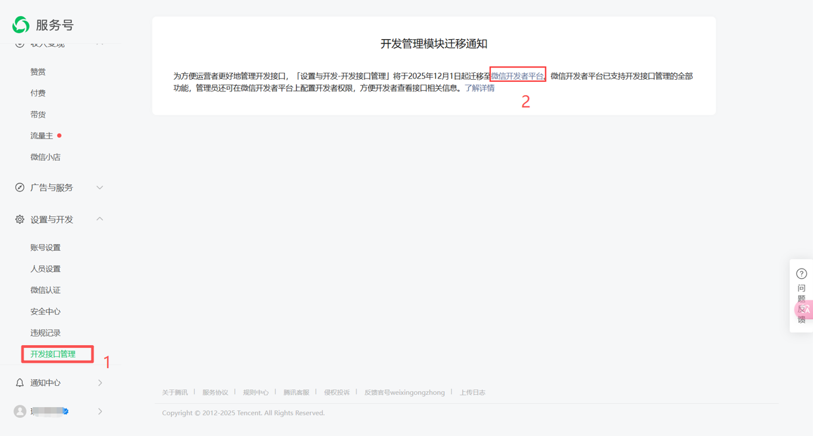
Task: Click 反馈官号weixingongzhong footer link
Action: pos(405,392)
